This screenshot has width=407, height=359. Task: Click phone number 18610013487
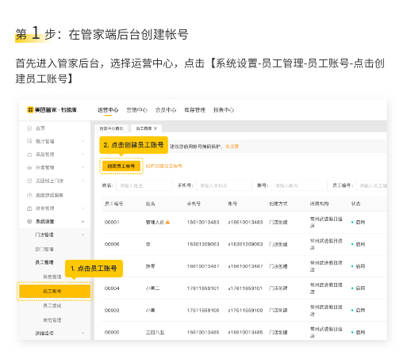pos(203,266)
